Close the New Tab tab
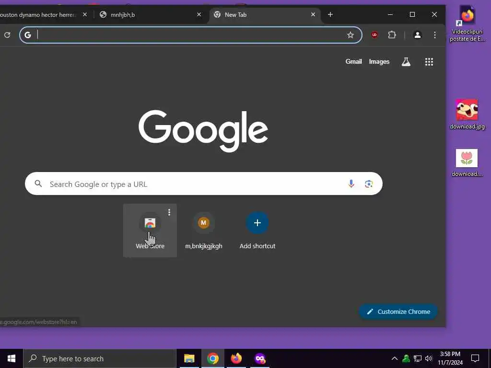The image size is (491, 368). pyautogui.click(x=313, y=15)
